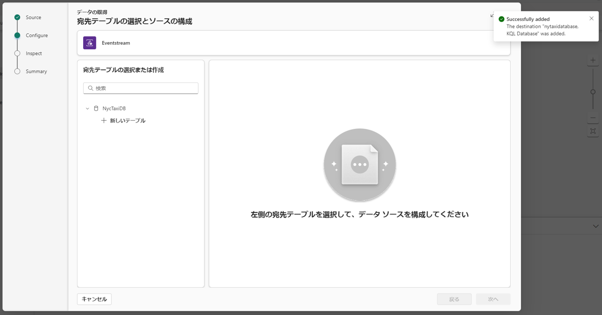The width and height of the screenshot is (602, 315).
Task: Click the 戻る back button
Action: point(454,299)
